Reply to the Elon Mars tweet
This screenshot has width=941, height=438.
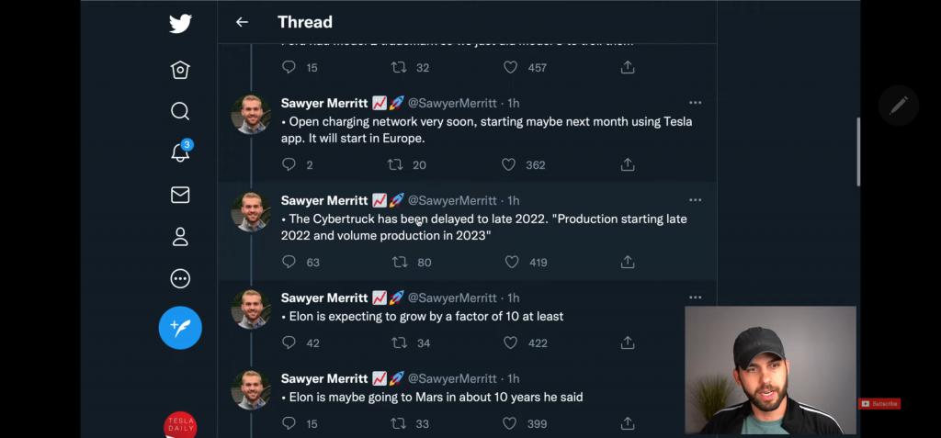[x=289, y=423]
